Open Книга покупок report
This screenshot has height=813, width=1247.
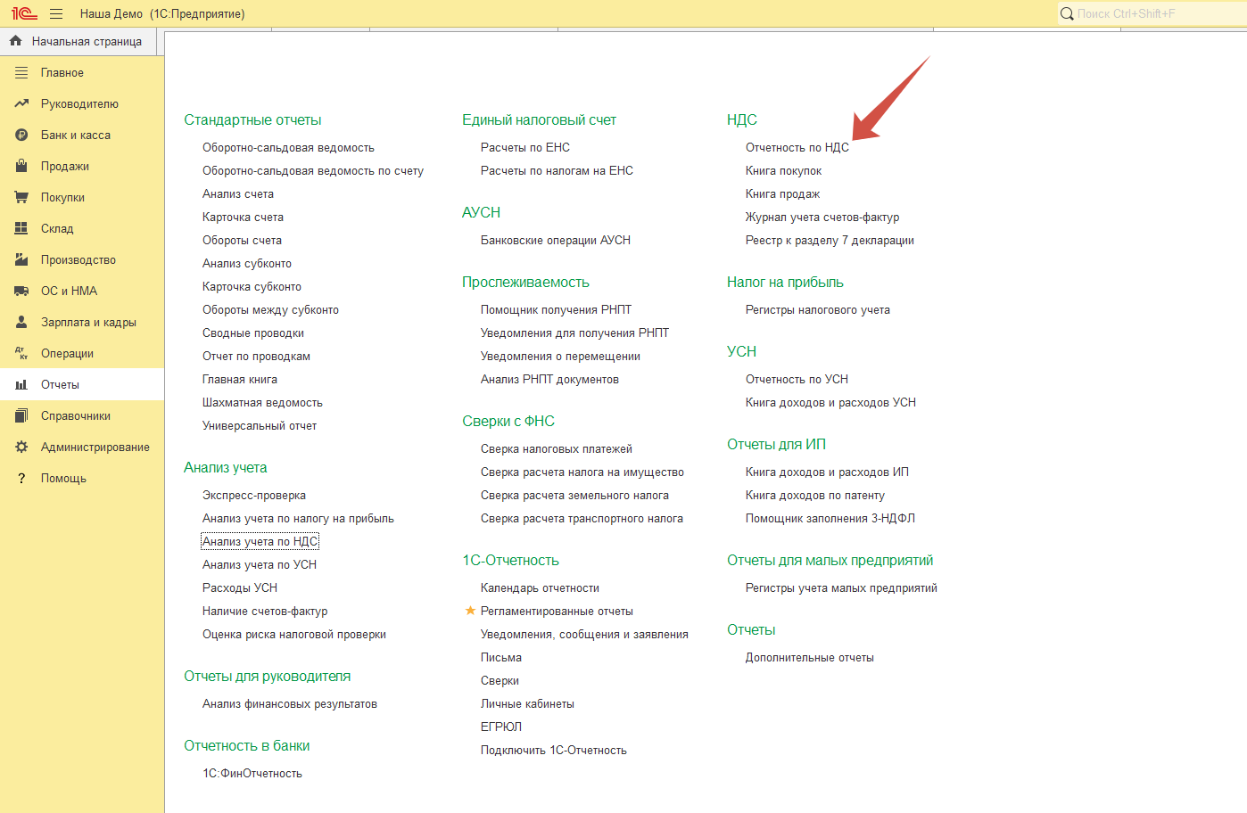[783, 170]
